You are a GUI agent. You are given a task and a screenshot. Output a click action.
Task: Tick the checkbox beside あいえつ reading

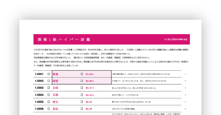[82, 87]
